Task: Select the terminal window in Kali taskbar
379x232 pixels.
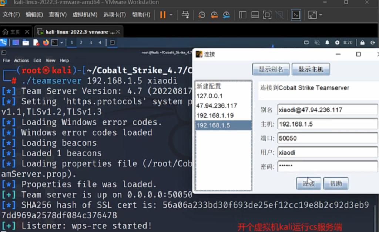Action: click(112, 43)
